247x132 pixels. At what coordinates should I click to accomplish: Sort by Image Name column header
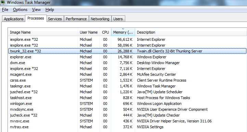(x=43, y=32)
